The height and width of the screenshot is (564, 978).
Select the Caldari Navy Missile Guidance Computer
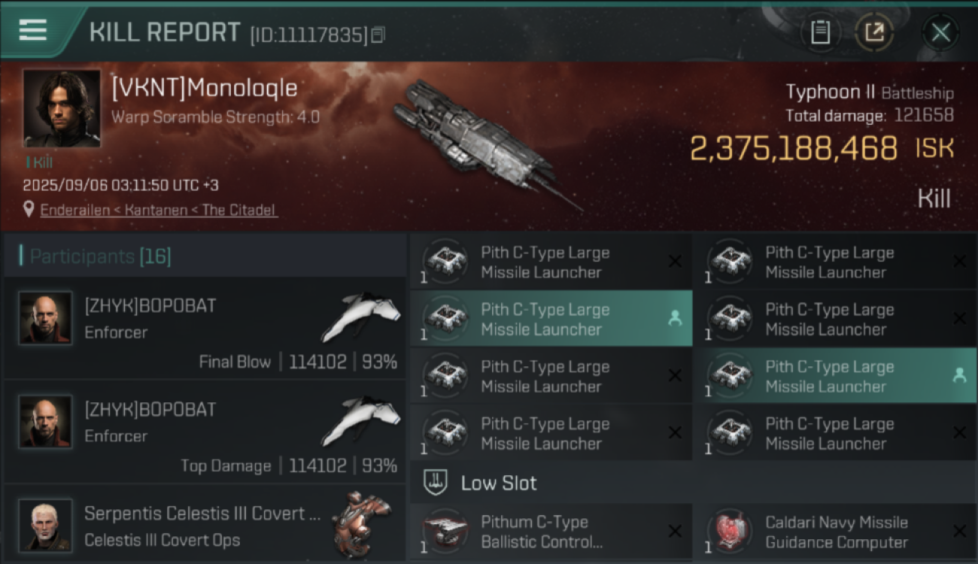[x=835, y=532]
